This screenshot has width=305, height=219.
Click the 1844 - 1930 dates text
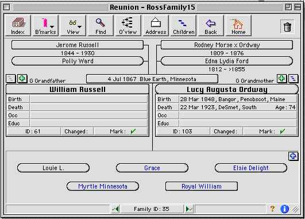(78, 53)
